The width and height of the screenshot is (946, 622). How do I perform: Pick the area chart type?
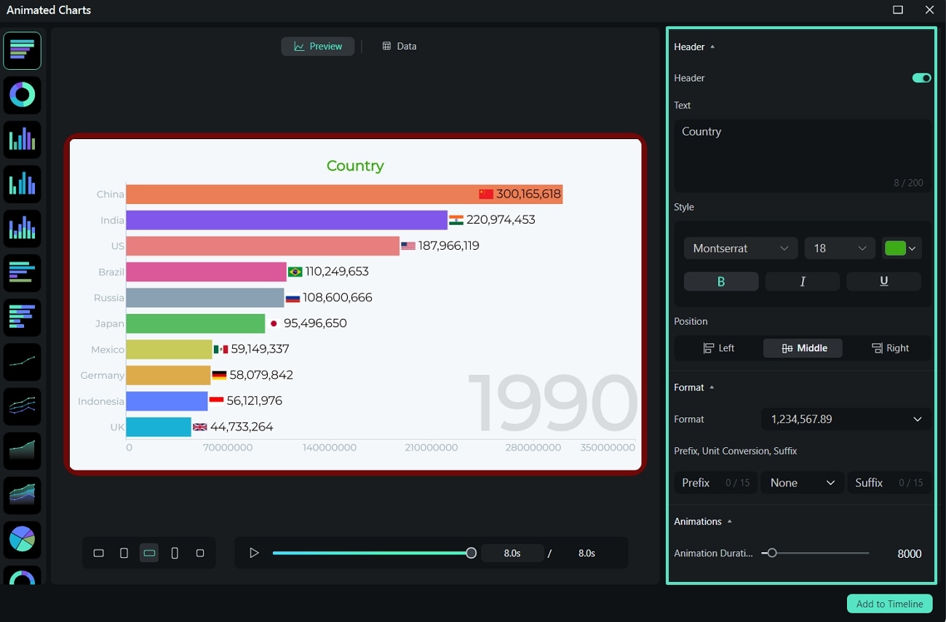point(22,451)
